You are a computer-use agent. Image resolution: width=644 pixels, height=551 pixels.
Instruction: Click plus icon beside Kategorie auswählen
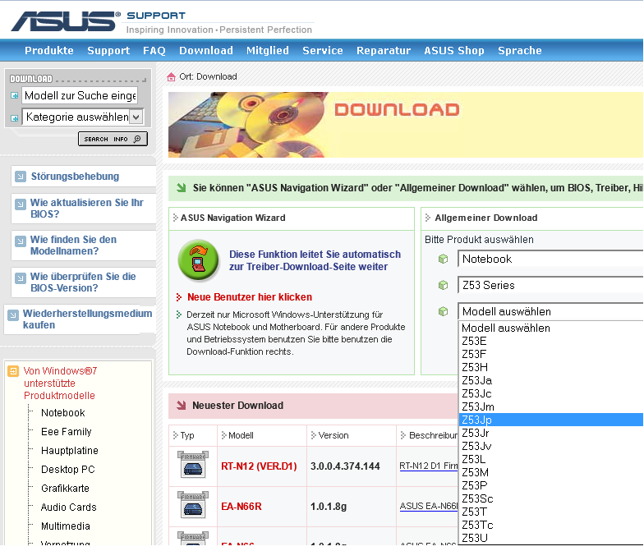[15, 118]
